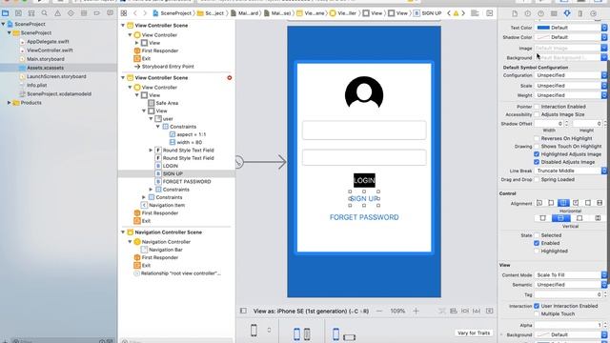Viewport: 610px width, 343px height.
Task: Enable Spring Loaded checkbox
Action: click(x=537, y=180)
